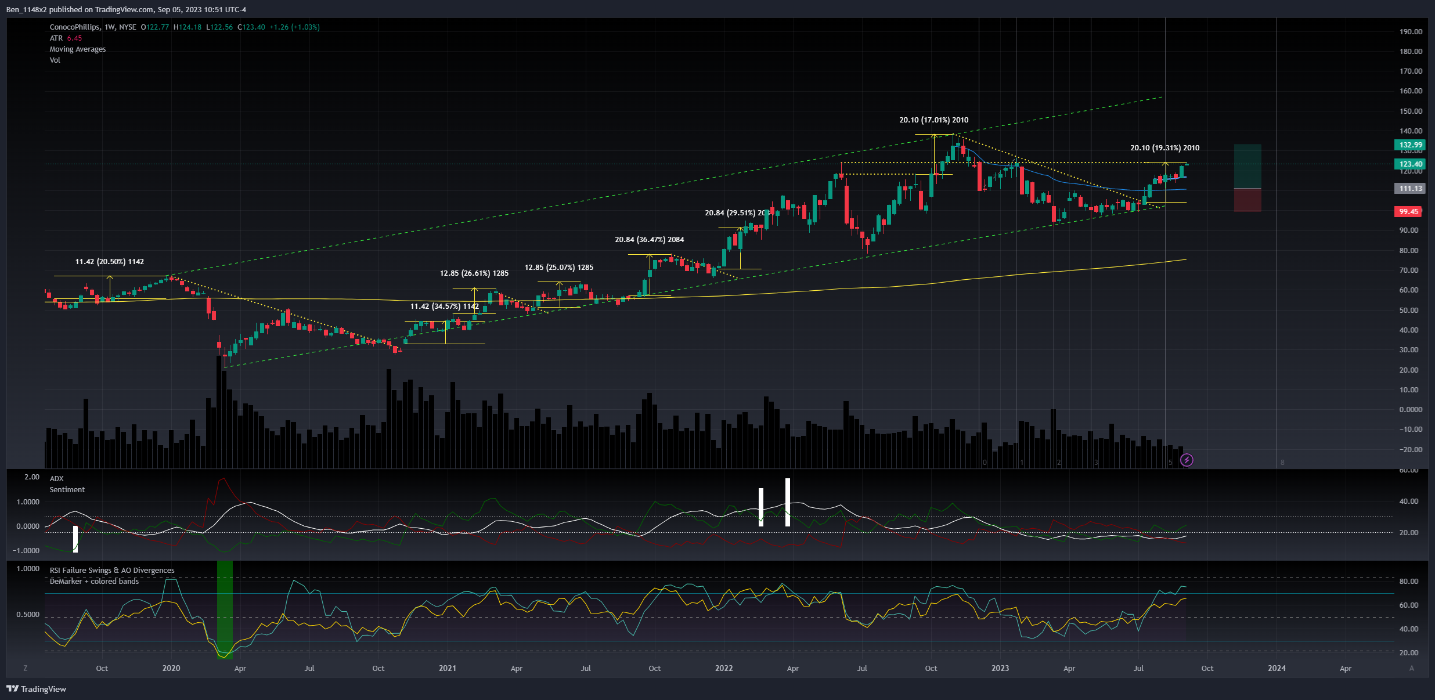Click the green highlighted zone in RSI pane
The height and width of the screenshot is (700, 1435).
225,609
